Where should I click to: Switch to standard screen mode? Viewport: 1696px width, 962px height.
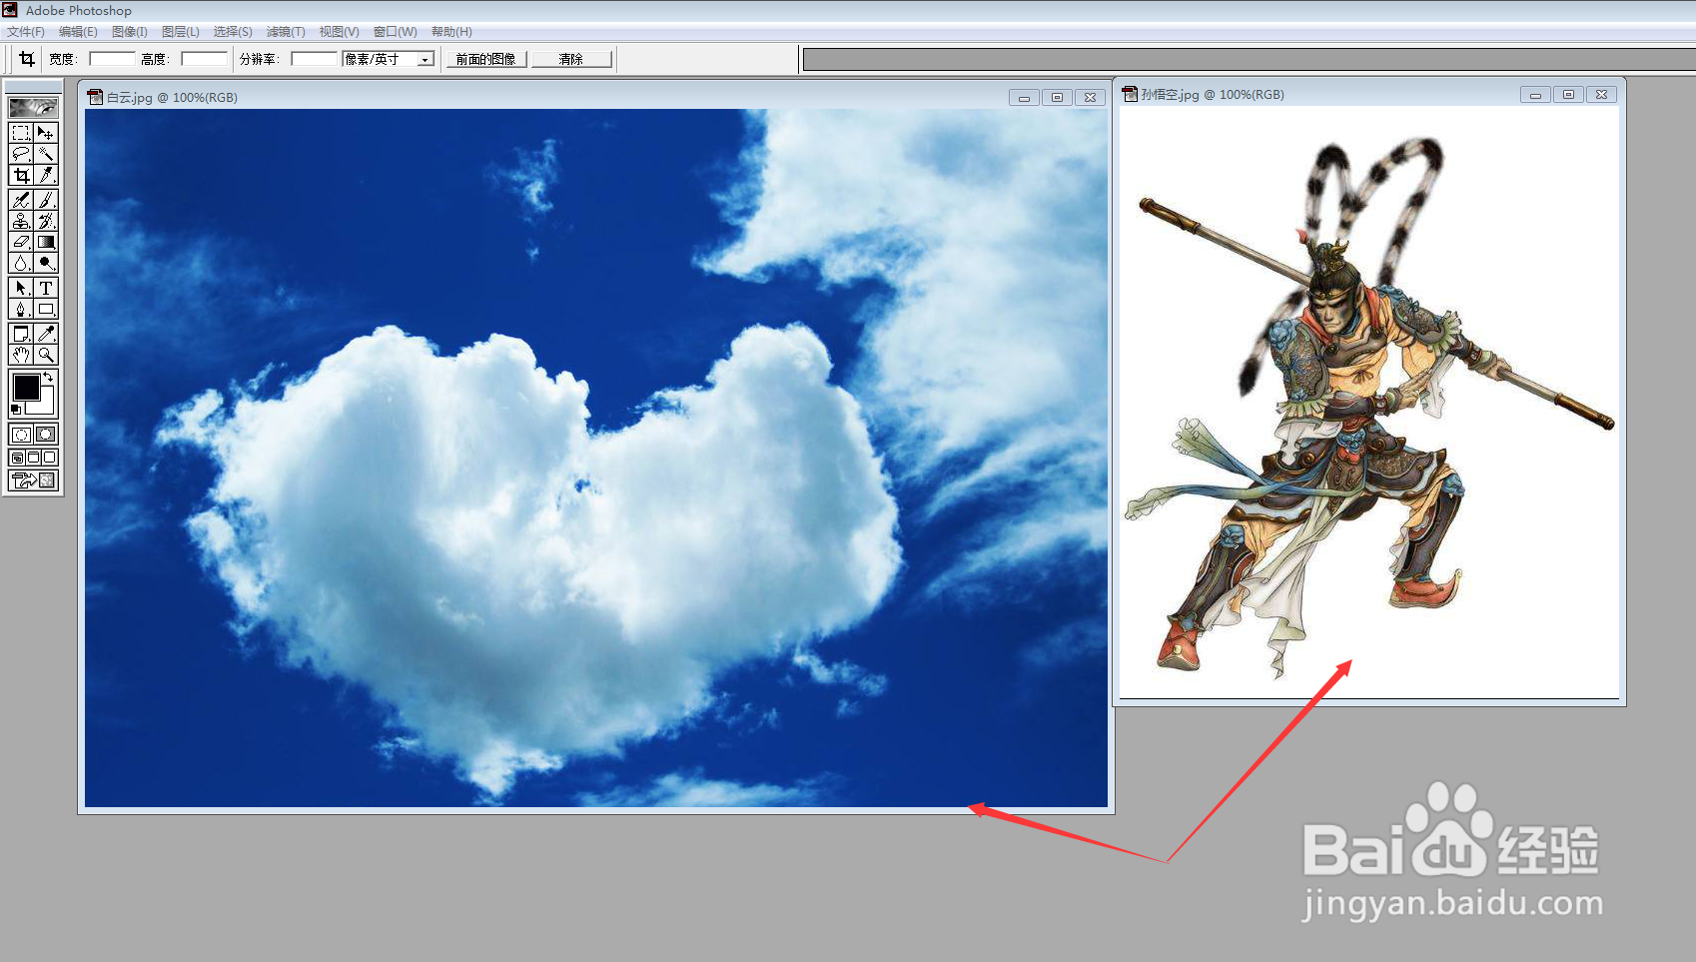click(x=17, y=458)
